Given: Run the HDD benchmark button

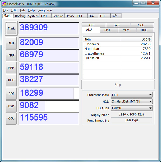Looking at the screenshot, I should point(11,80).
